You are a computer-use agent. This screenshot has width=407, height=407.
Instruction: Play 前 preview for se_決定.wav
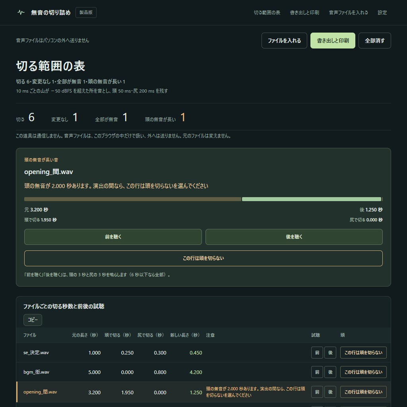(317, 353)
